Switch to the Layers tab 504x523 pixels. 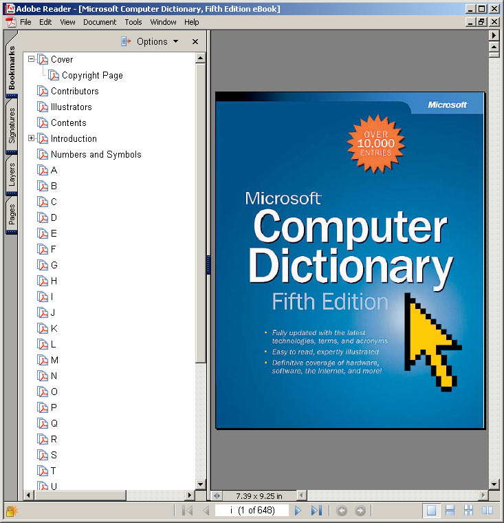pos(12,174)
